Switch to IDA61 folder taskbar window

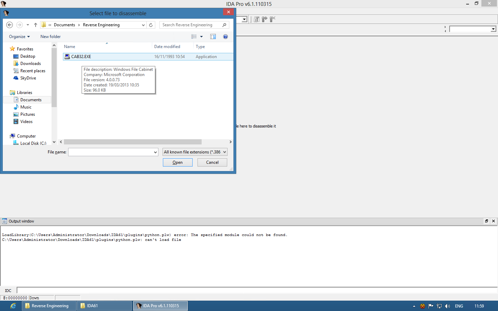pos(104,306)
